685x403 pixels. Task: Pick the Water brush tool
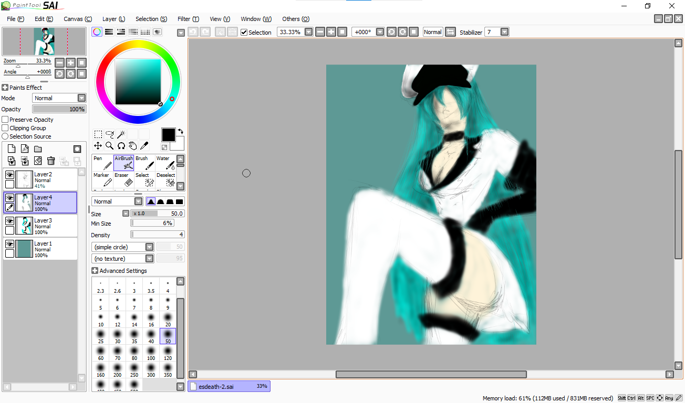(x=165, y=163)
